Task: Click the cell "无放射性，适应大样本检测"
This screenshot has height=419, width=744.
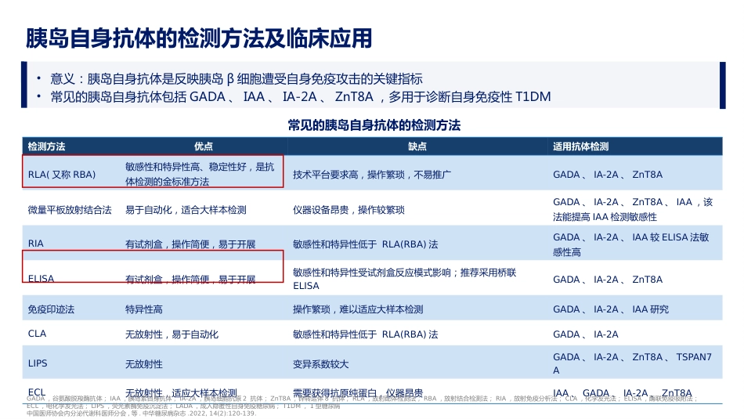Action: pyautogui.click(x=181, y=393)
